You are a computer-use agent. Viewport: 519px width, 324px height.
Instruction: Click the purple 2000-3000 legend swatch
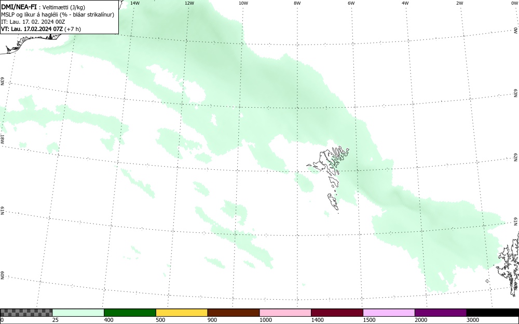point(441,313)
